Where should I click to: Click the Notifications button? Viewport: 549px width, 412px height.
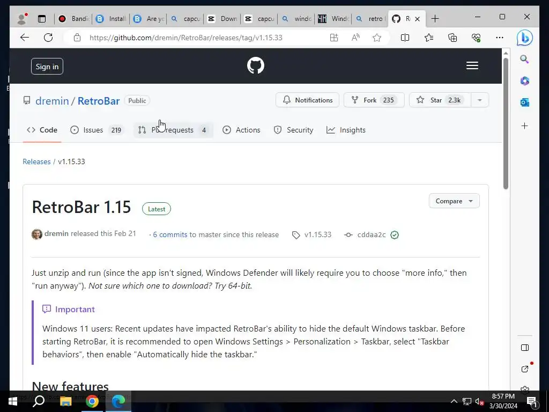tap(307, 100)
